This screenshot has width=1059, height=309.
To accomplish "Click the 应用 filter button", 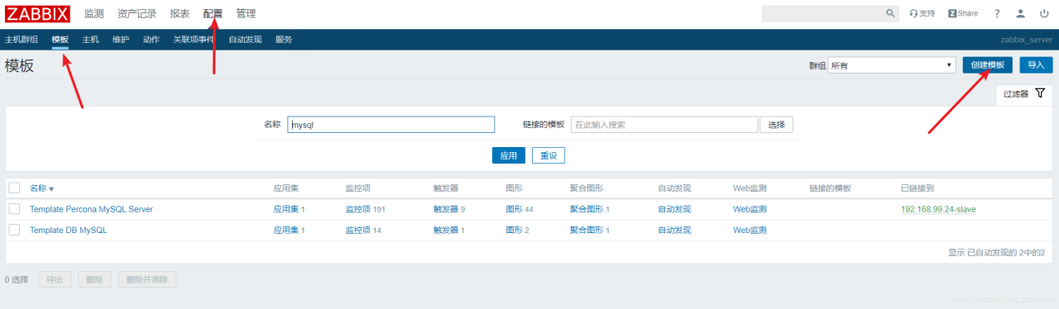I will click(x=509, y=155).
